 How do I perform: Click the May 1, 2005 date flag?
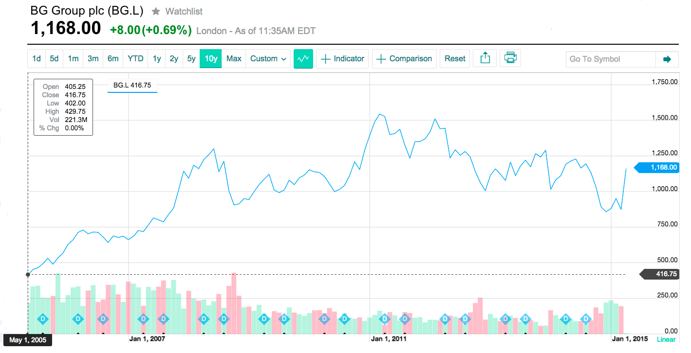click(x=28, y=340)
